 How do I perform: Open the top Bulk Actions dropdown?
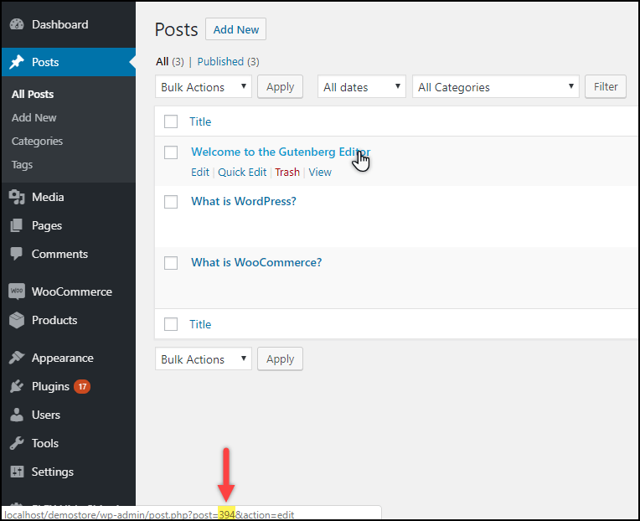click(x=204, y=86)
